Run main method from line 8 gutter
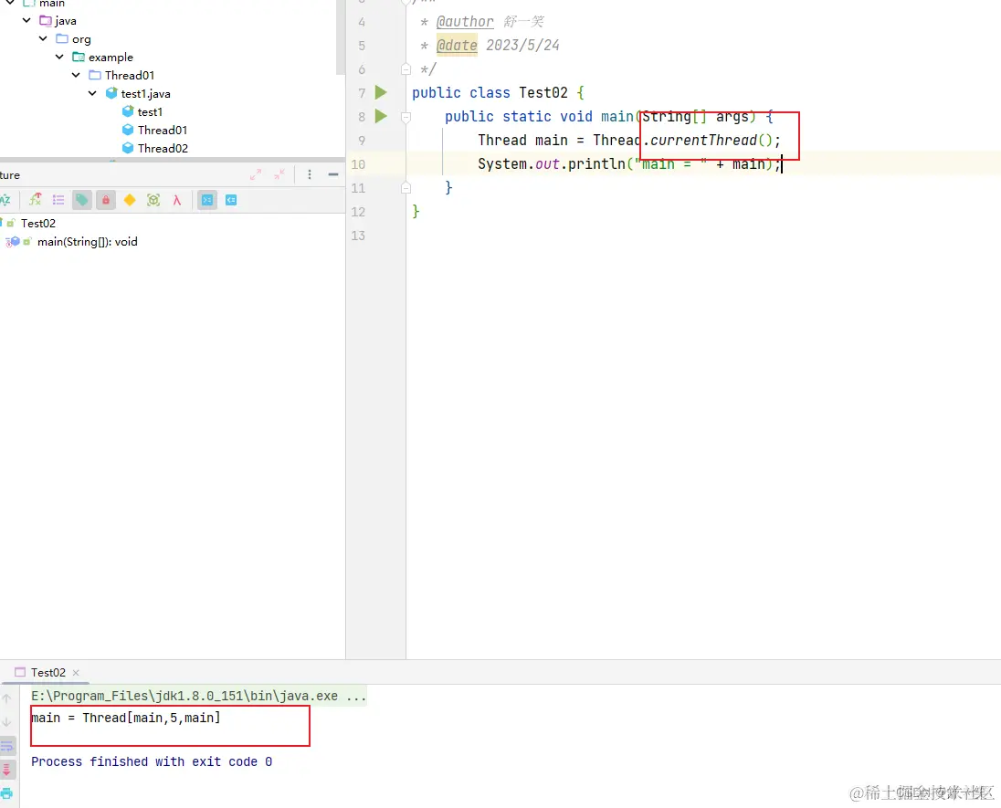This screenshot has width=1001, height=808. (x=381, y=116)
